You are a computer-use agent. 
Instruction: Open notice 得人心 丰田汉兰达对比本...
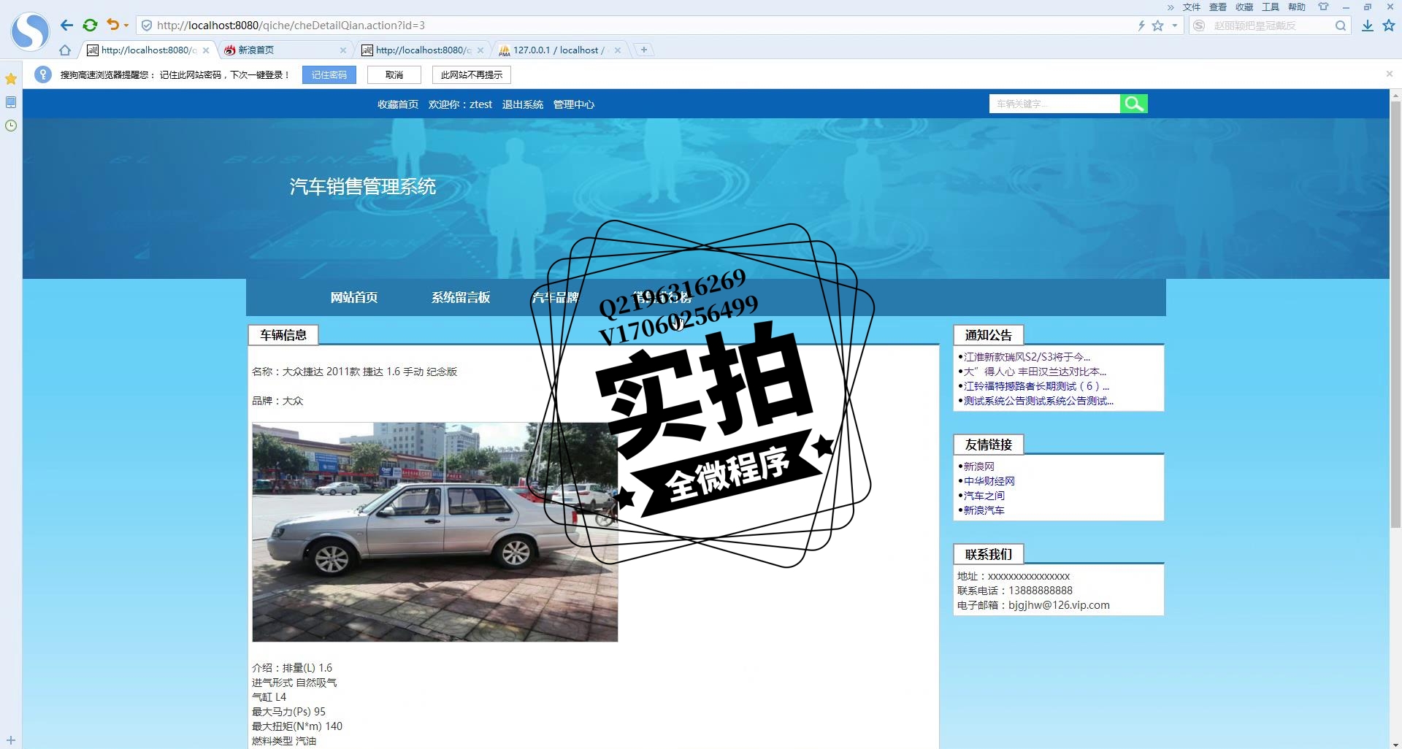pyautogui.click(x=1035, y=372)
